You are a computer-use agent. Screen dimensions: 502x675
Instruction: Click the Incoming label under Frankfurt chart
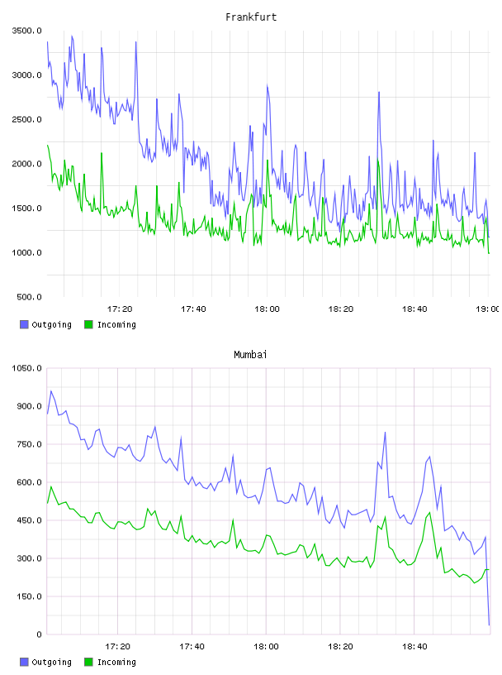point(116,325)
